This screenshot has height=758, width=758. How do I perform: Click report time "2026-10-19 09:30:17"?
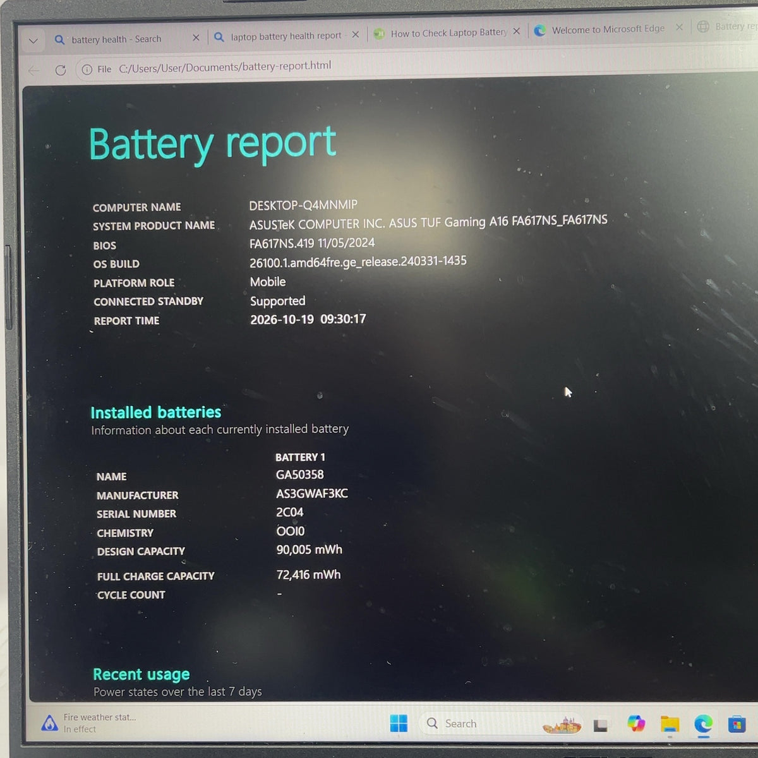pyautogui.click(x=308, y=320)
